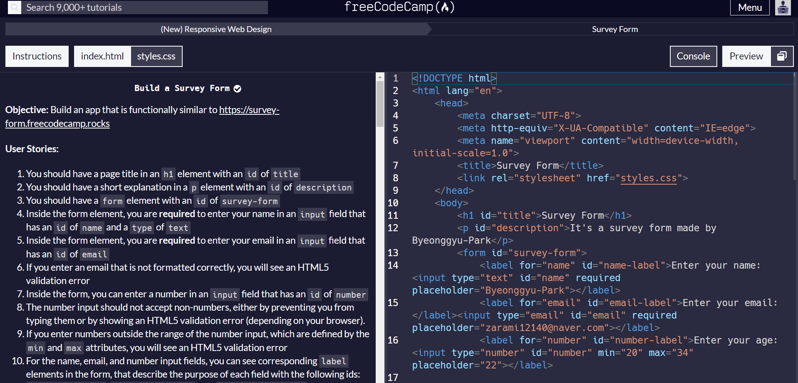Click the meta charset="UTF-8" code line

coord(519,116)
